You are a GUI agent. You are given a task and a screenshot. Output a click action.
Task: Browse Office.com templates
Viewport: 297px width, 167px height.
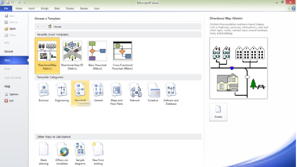pyautogui.click(x=62, y=154)
